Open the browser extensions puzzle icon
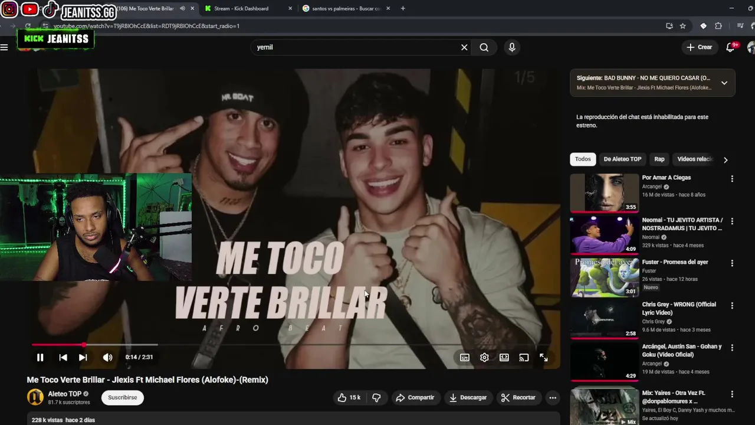Screen dimensions: 755x425 pyautogui.click(x=718, y=26)
